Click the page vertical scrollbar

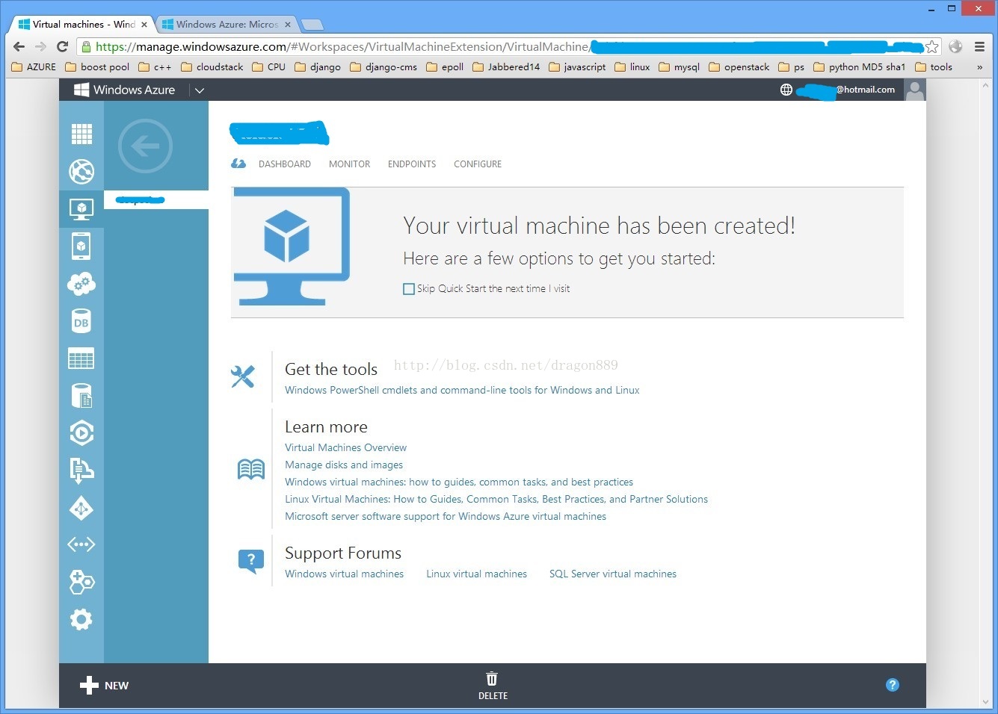(x=985, y=394)
